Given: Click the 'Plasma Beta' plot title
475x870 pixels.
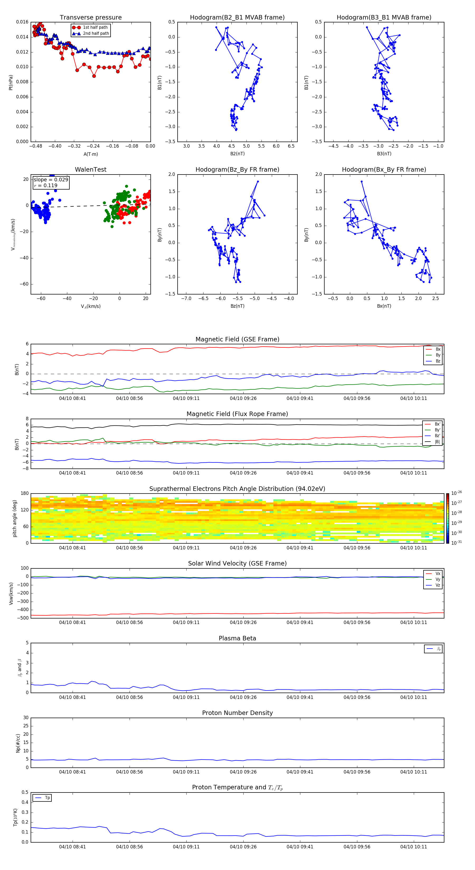Looking at the screenshot, I should (237, 639).
